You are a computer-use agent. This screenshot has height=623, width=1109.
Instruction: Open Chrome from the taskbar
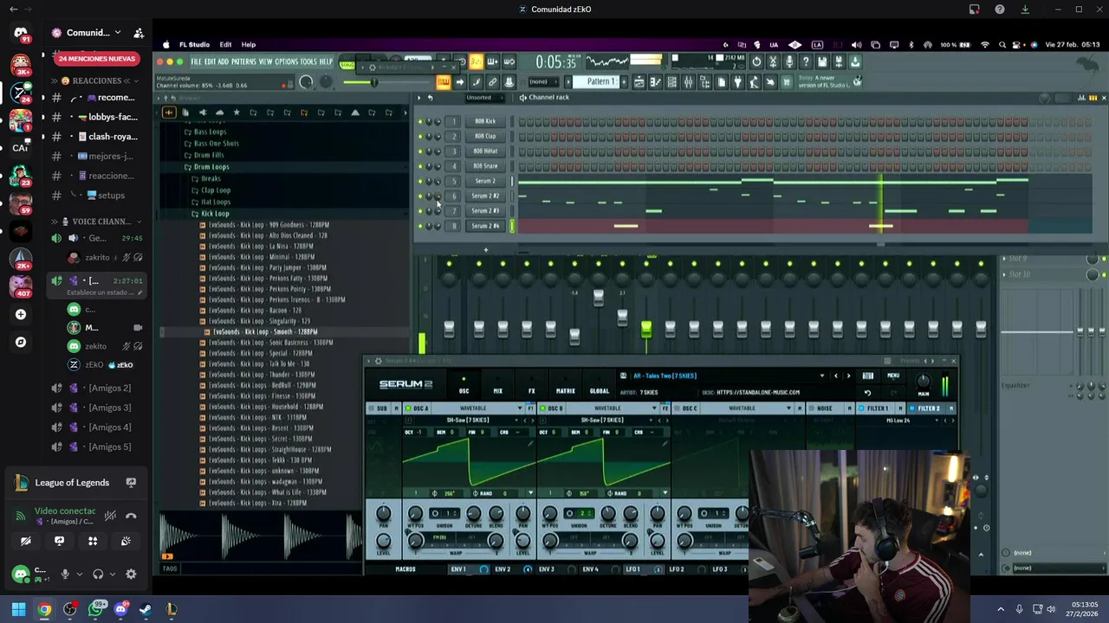point(44,609)
